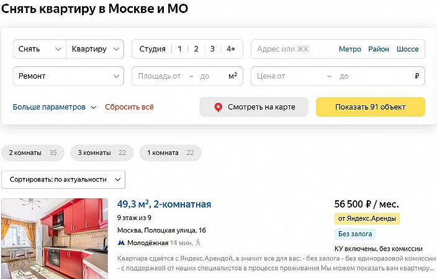Image resolution: width=437 pixels, height=279 pixels.
Task: Open the 49,3 м², 2-комнатная listing title
Action: [164, 204]
